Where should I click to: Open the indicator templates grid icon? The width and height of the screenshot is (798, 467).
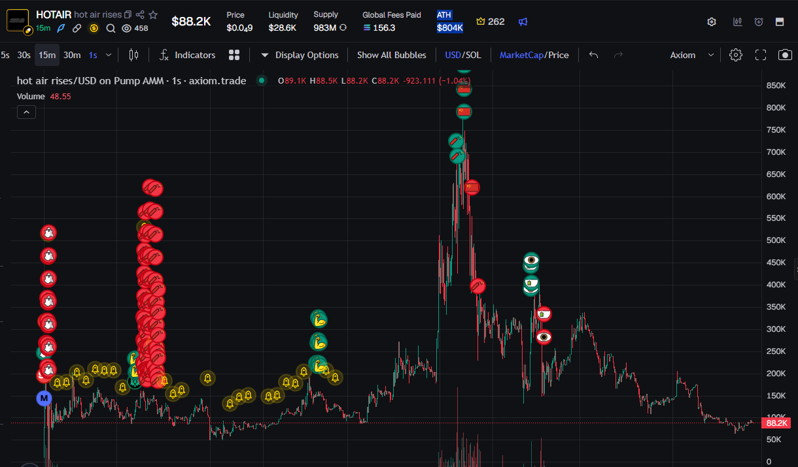(x=234, y=55)
